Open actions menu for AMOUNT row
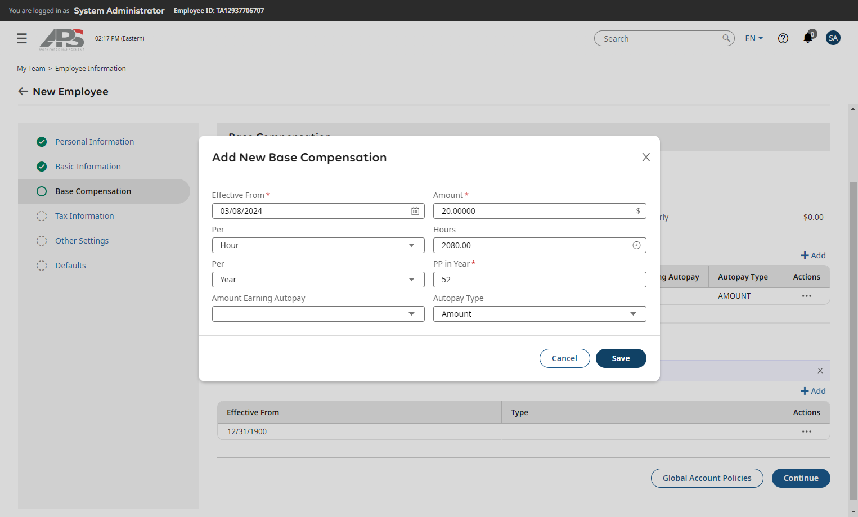The image size is (858, 517). (x=807, y=296)
